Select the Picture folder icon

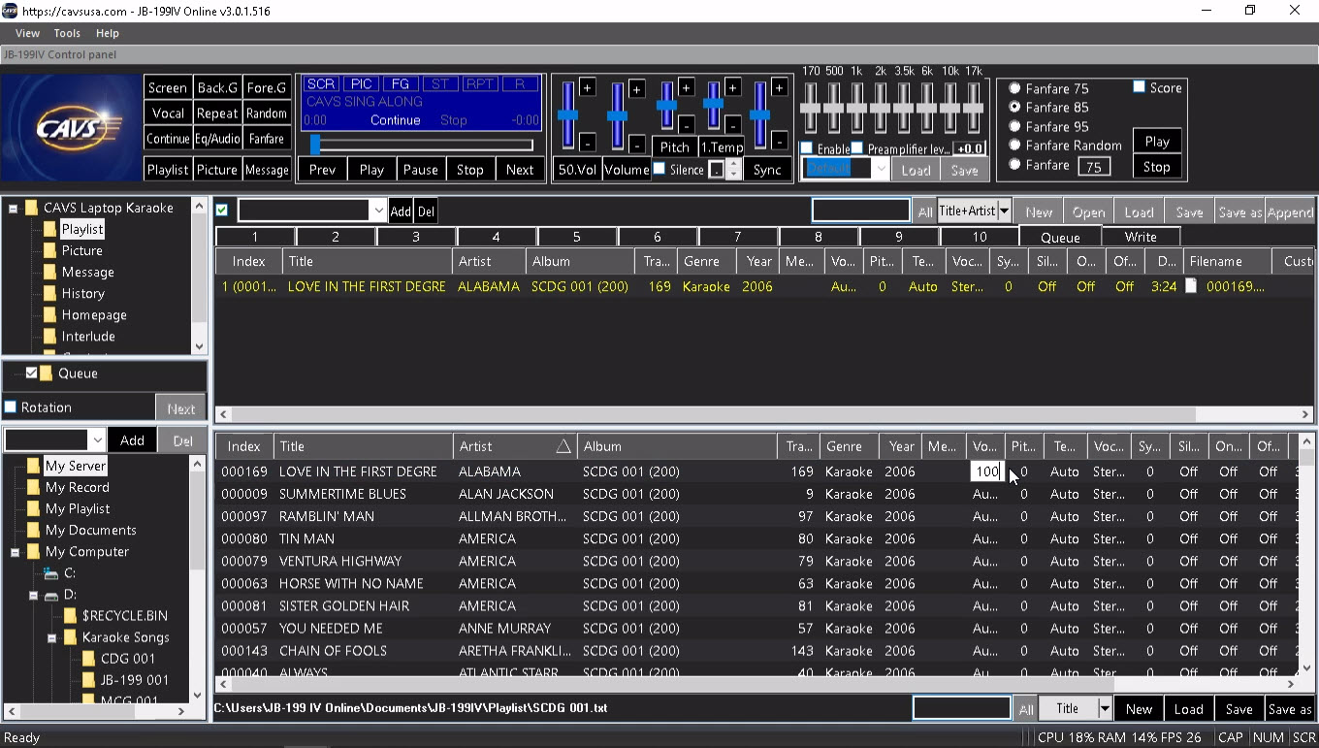(50, 250)
